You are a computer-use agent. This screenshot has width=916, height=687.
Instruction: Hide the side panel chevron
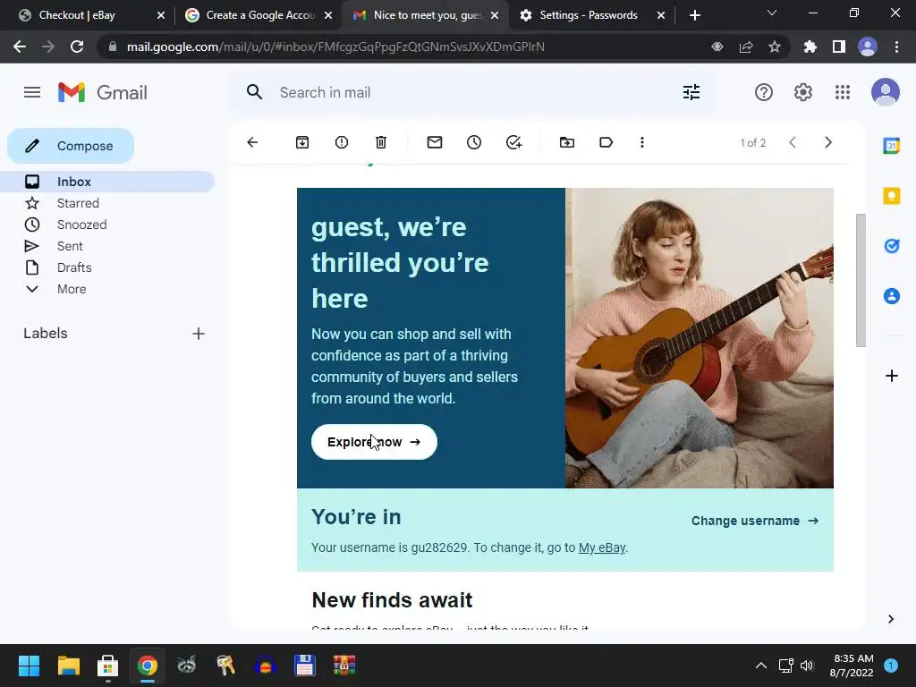[891, 619]
